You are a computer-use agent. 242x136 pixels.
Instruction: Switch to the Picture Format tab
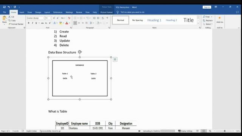point(107,12)
